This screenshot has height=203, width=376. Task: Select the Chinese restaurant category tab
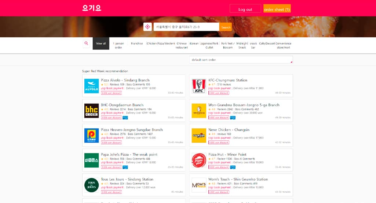(x=182, y=45)
